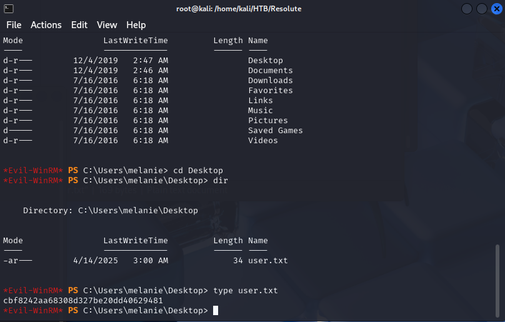Click the 'cd Desktop' command text
The height and width of the screenshot is (322, 505).
tap(197, 171)
